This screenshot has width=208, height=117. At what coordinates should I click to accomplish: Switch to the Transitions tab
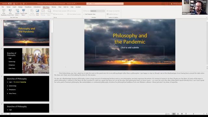tap(28, 7)
